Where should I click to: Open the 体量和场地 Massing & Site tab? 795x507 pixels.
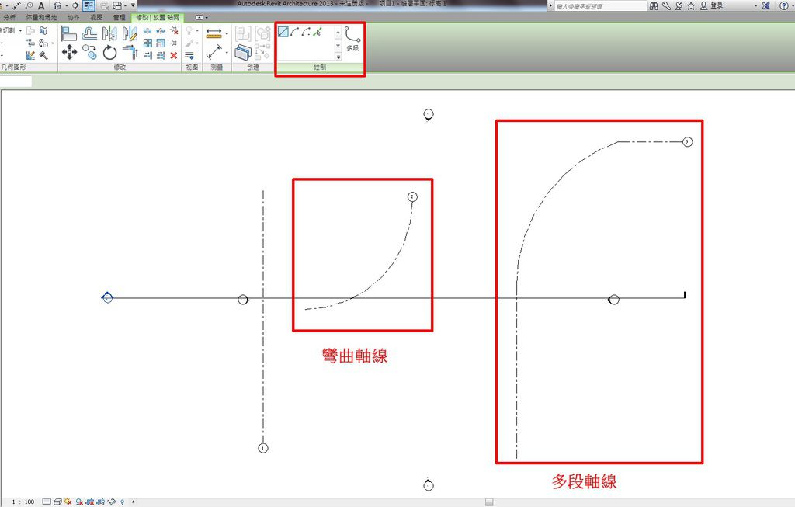(42, 17)
